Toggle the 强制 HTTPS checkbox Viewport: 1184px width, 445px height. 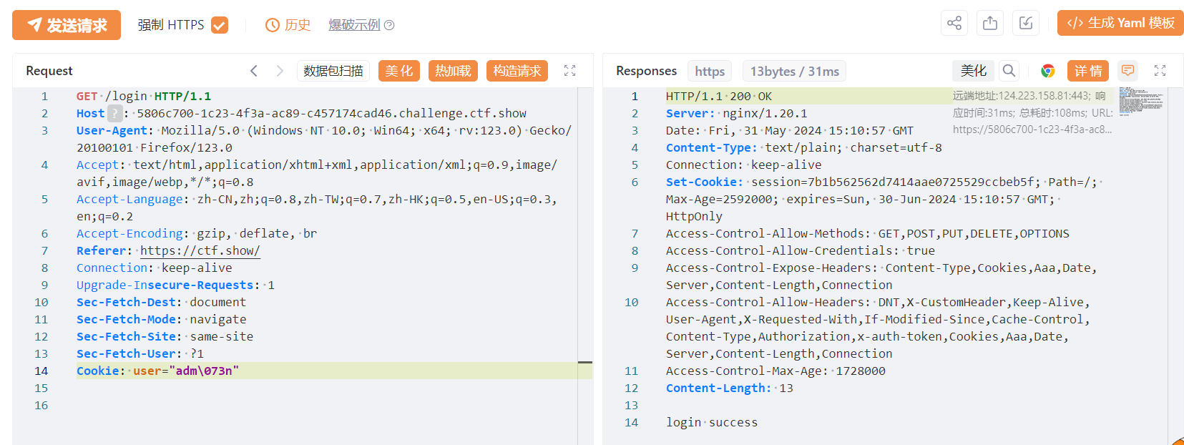point(220,25)
